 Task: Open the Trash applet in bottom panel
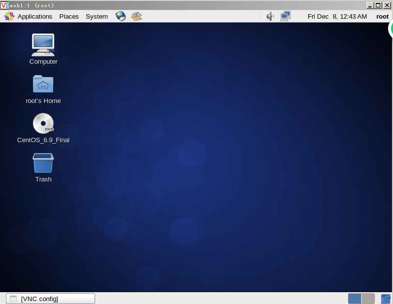[x=386, y=299]
